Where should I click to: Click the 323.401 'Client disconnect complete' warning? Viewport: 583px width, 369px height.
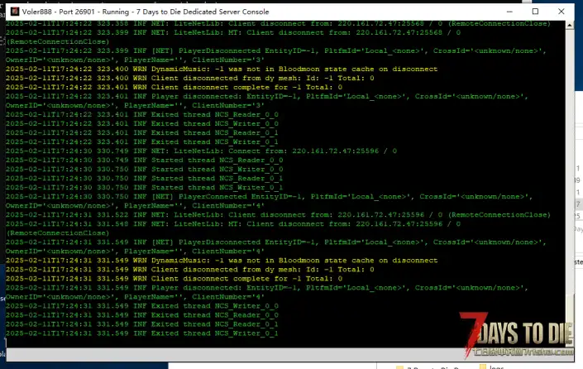click(x=174, y=87)
